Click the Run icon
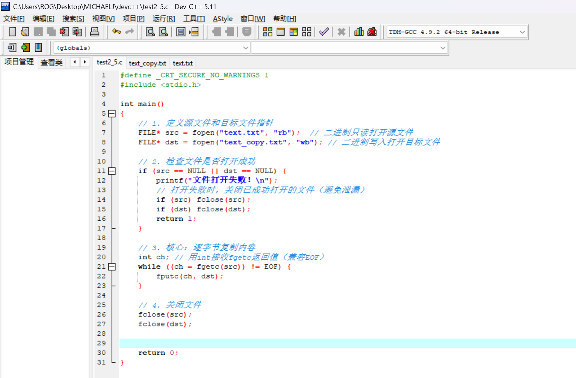 [281, 32]
